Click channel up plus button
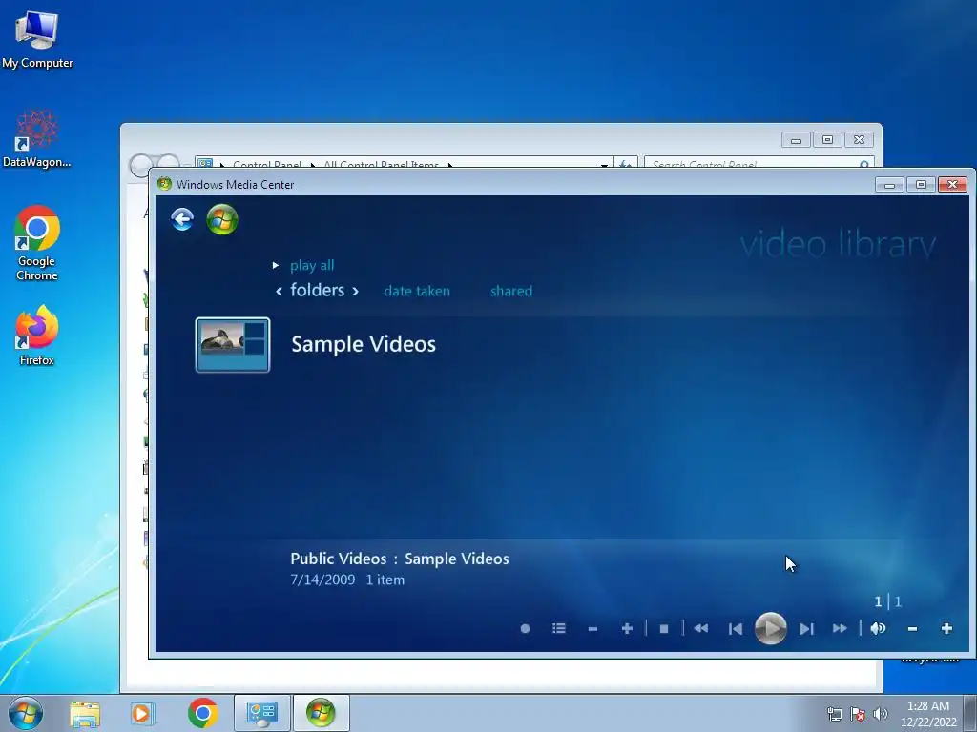Viewport: 977px width, 732px height. (x=628, y=629)
